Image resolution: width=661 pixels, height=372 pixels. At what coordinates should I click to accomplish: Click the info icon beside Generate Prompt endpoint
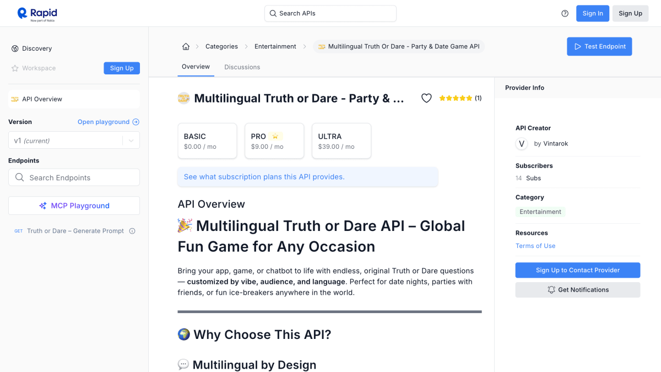pos(132,231)
